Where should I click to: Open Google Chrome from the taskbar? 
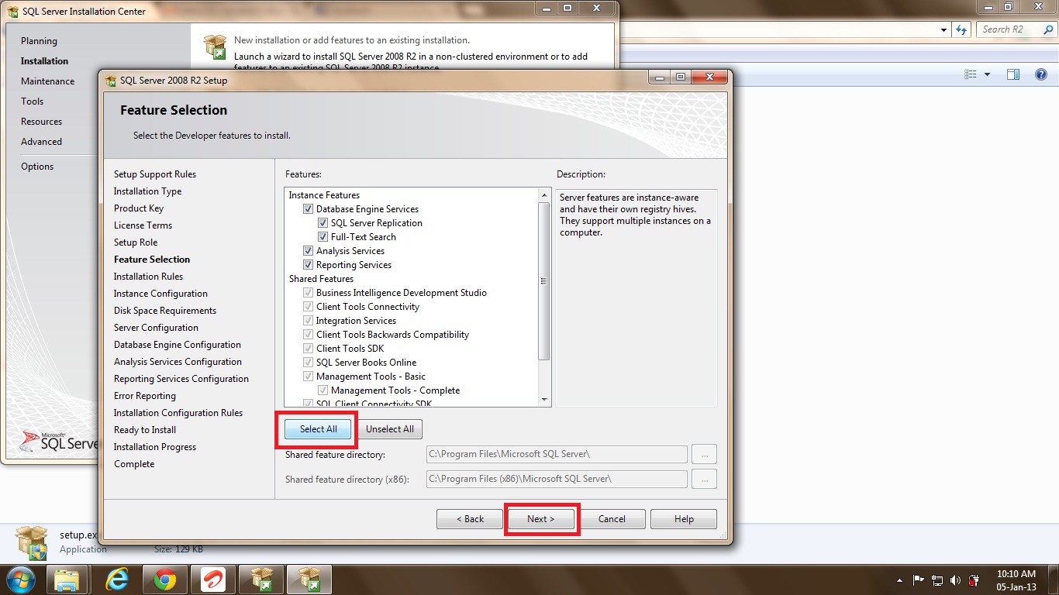pos(165,579)
